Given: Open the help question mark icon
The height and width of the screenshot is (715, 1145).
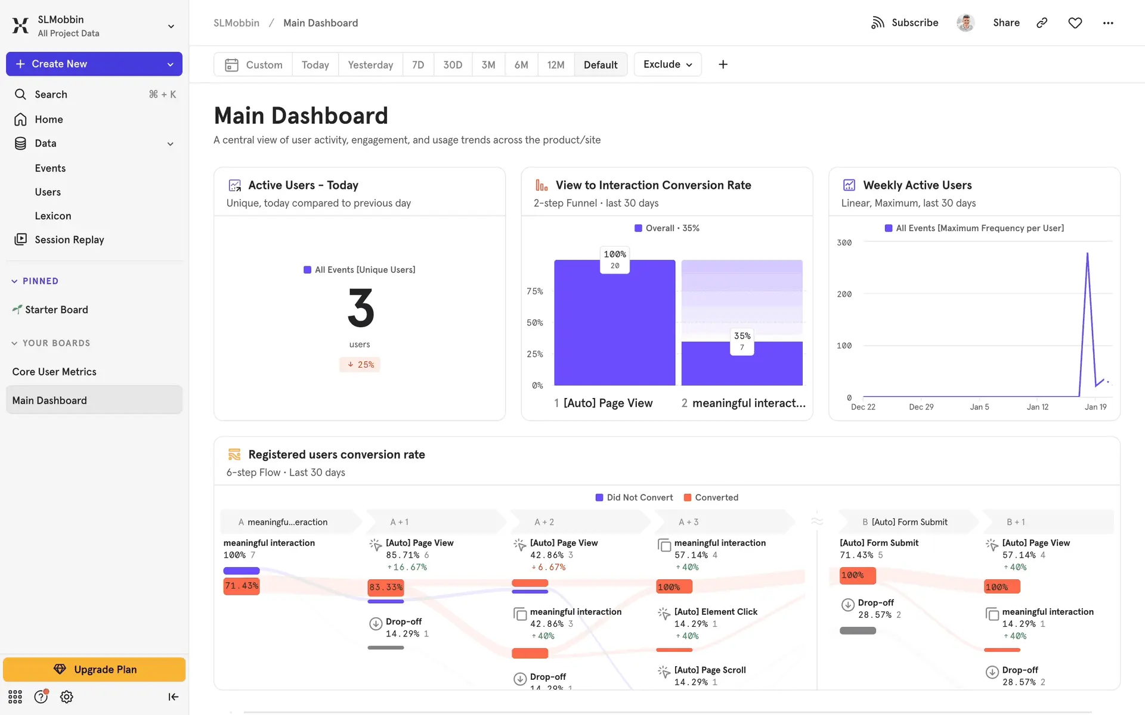Looking at the screenshot, I should tap(41, 697).
